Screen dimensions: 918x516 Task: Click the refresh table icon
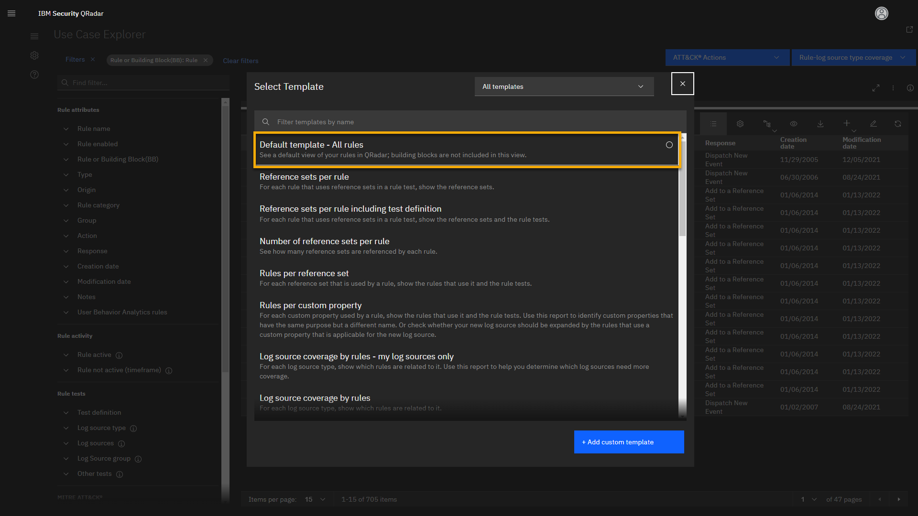pos(898,124)
